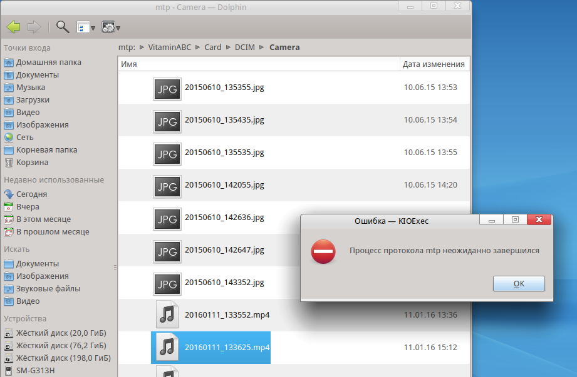This screenshot has height=377, width=577.
Task: Open Загрузки folder in sidebar
Action: (x=26, y=100)
